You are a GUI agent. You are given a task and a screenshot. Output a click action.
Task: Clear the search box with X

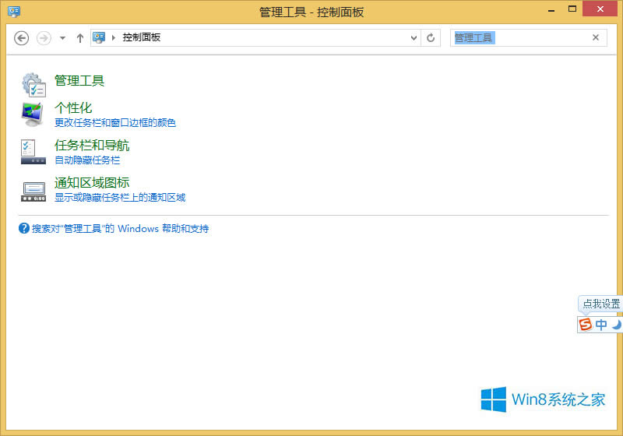click(596, 37)
